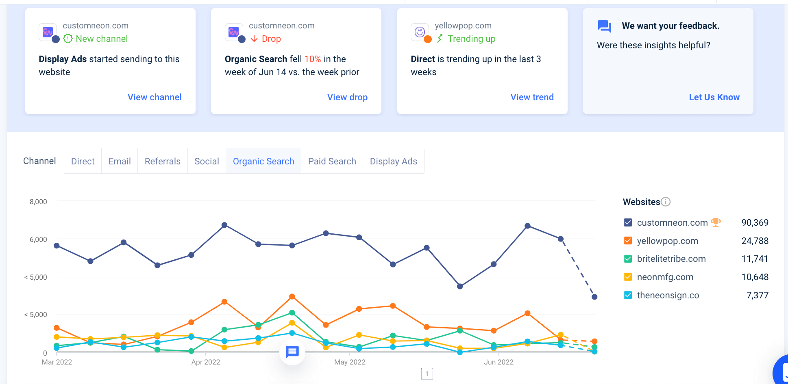Disable theneonsign.co in the Websites list
Image resolution: width=788 pixels, height=384 pixels.
[x=627, y=295]
